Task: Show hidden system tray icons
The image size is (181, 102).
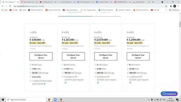Action: click(x=149, y=99)
